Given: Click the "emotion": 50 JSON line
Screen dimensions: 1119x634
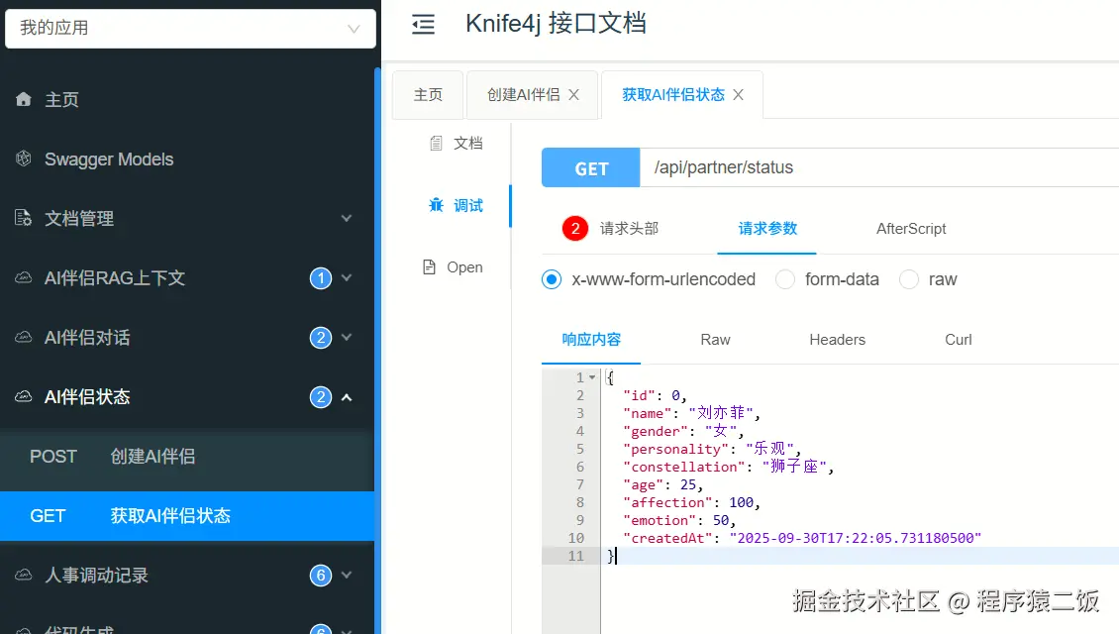Looking at the screenshot, I should pos(678,520).
